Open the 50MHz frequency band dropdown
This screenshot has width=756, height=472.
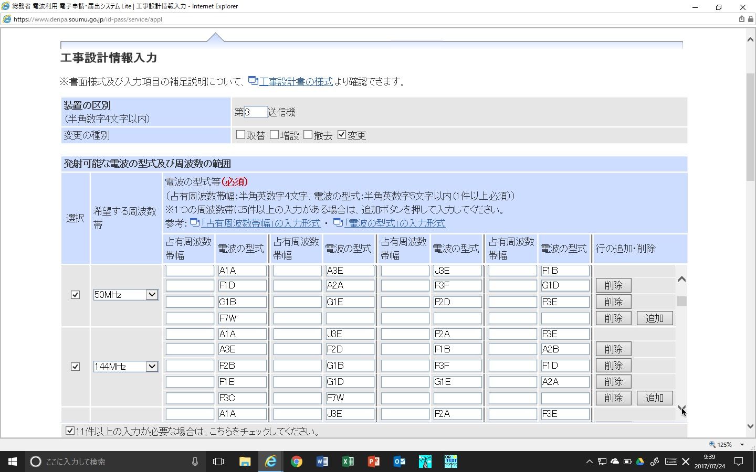point(125,295)
